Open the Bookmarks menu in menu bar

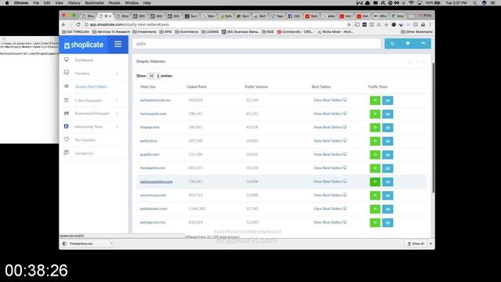point(94,3)
